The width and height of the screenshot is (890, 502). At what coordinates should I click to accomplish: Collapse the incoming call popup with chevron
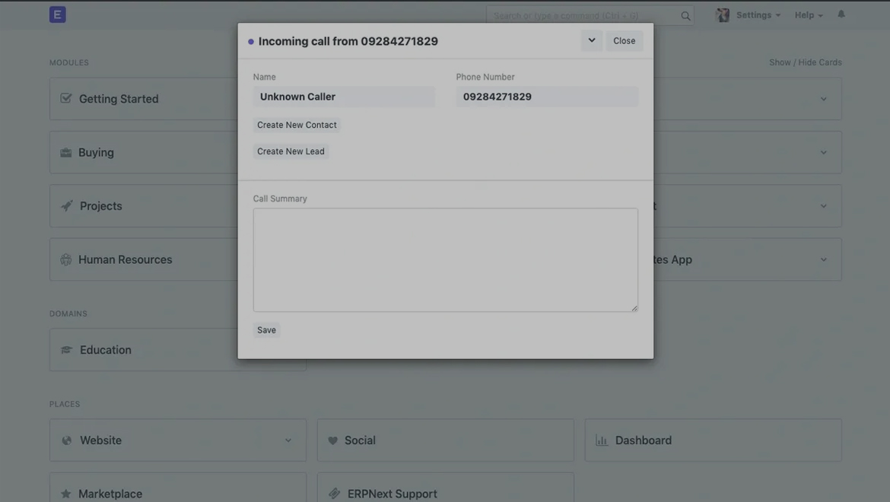point(592,40)
